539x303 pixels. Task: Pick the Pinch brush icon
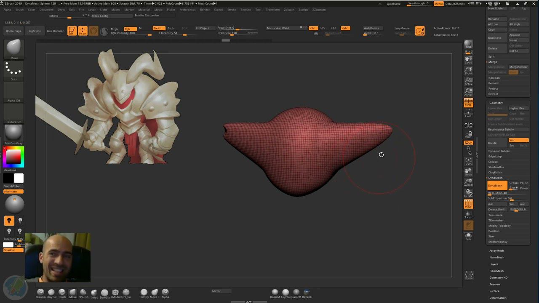[62, 292]
